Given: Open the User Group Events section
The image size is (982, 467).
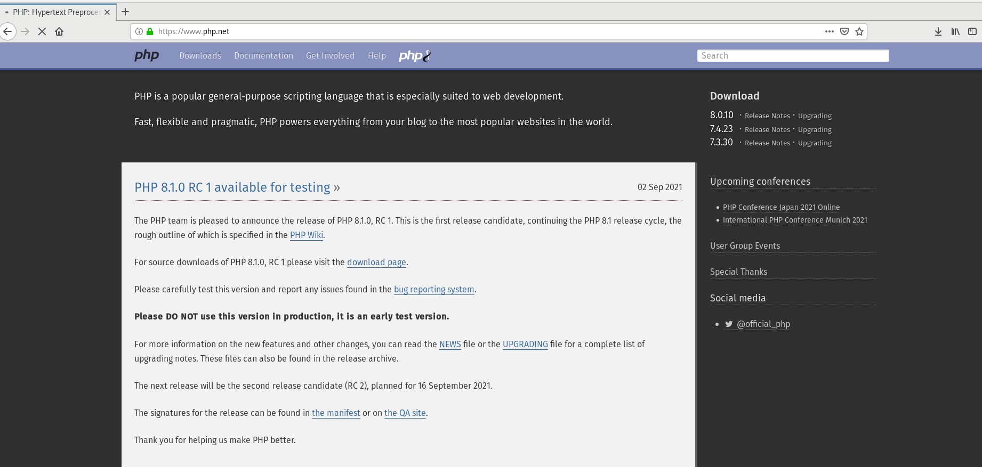Looking at the screenshot, I should (745, 245).
